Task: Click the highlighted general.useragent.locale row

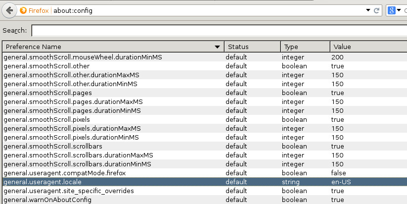Action: [205, 182]
